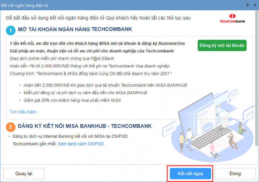
Task: Close the Kết nối ngân hàng điện tử dialog
Action: point(255,5)
